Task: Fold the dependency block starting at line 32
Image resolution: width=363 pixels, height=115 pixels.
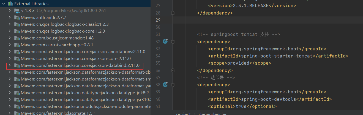Action: click(173, 42)
